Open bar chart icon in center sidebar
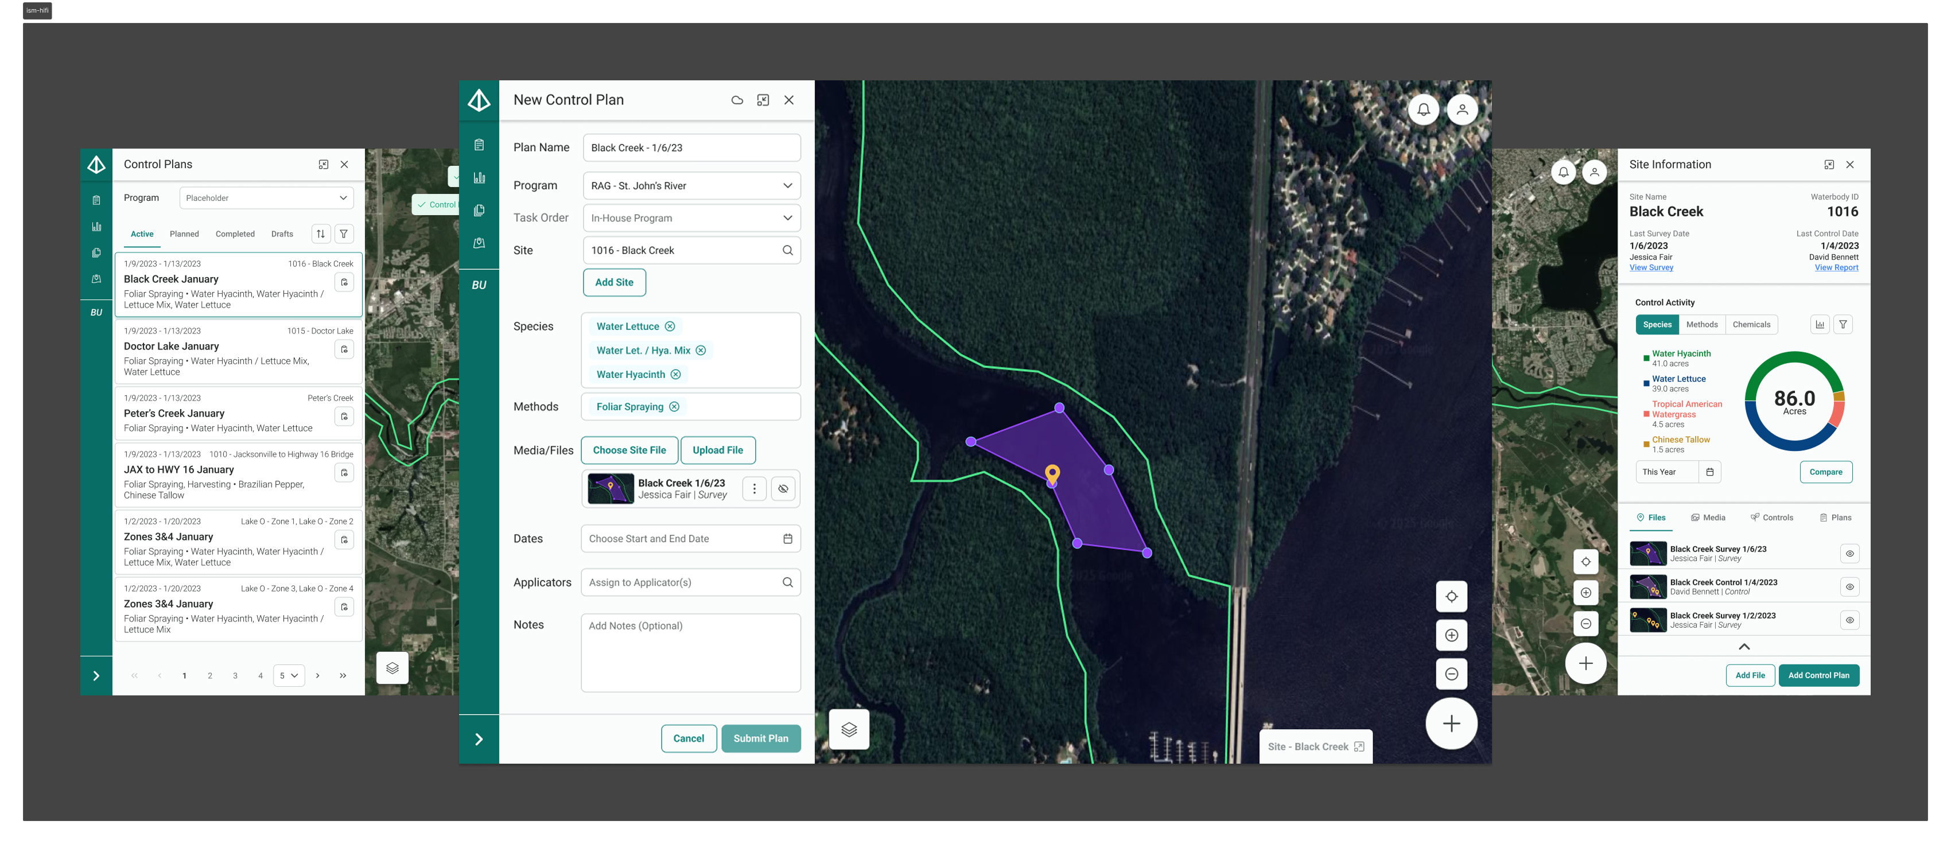The image size is (1951, 844). point(479,177)
